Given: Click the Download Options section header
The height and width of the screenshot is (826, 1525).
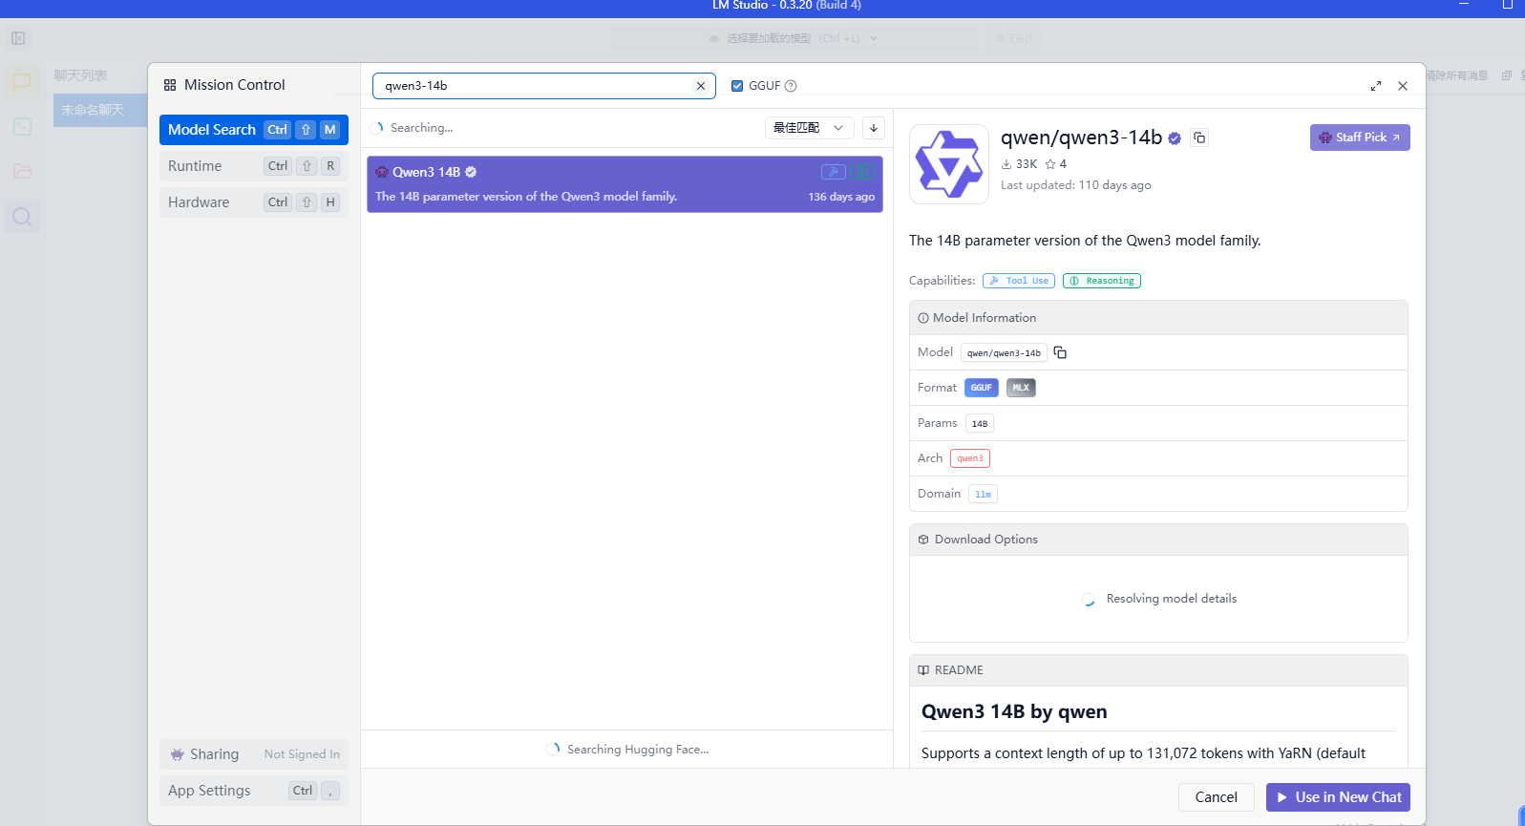Looking at the screenshot, I should (1158, 540).
